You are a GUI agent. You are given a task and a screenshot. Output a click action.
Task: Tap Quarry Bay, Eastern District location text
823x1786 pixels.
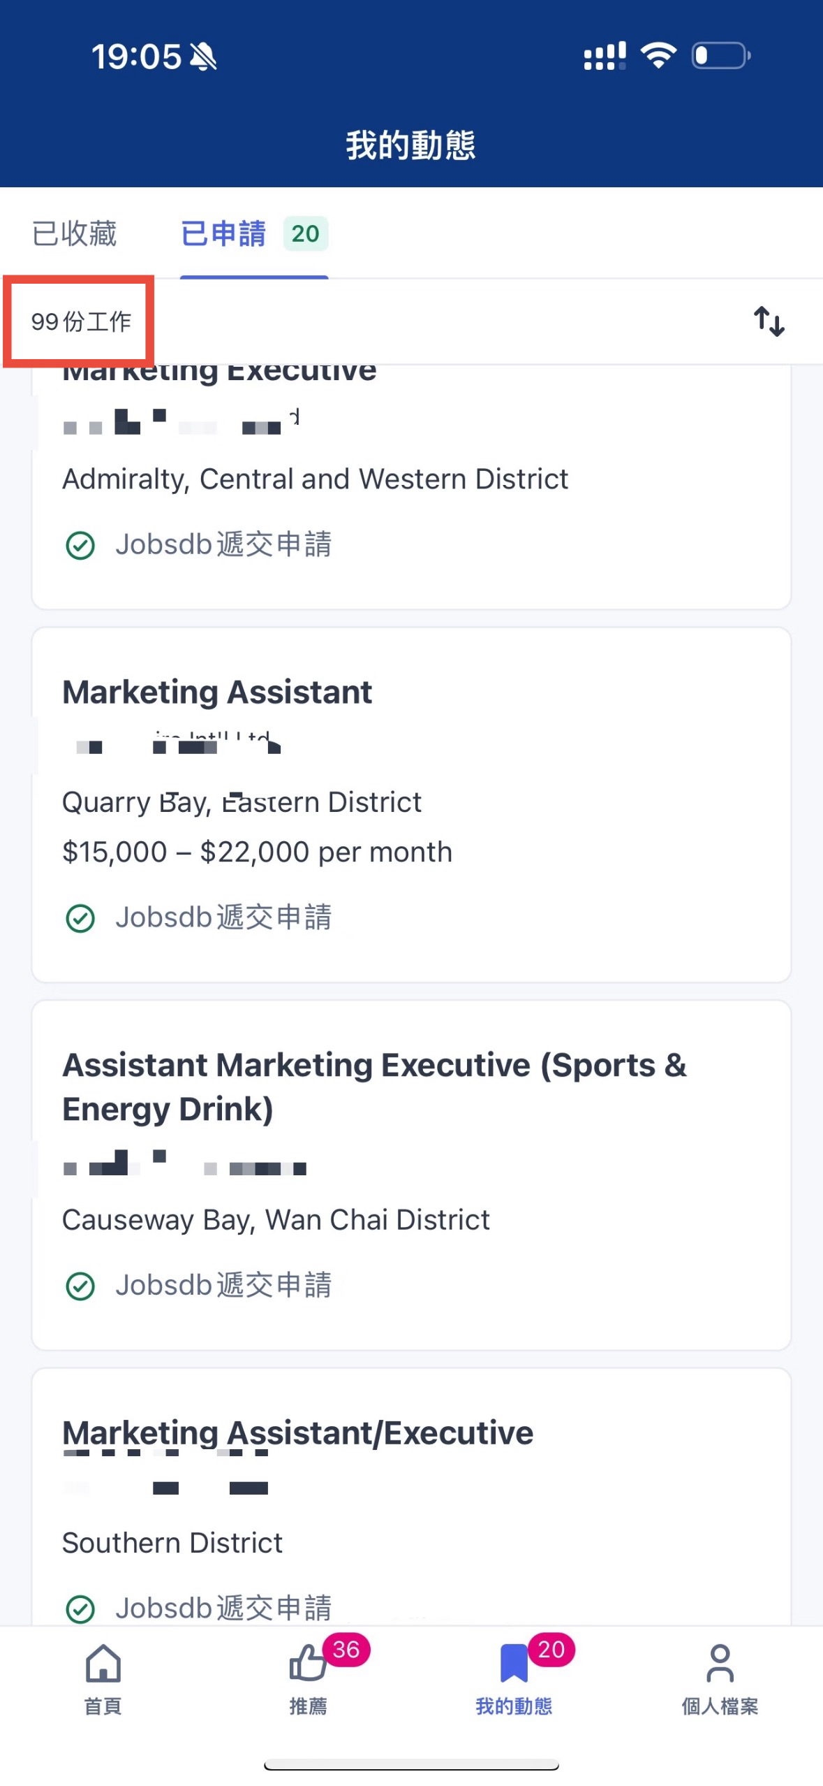tap(242, 802)
